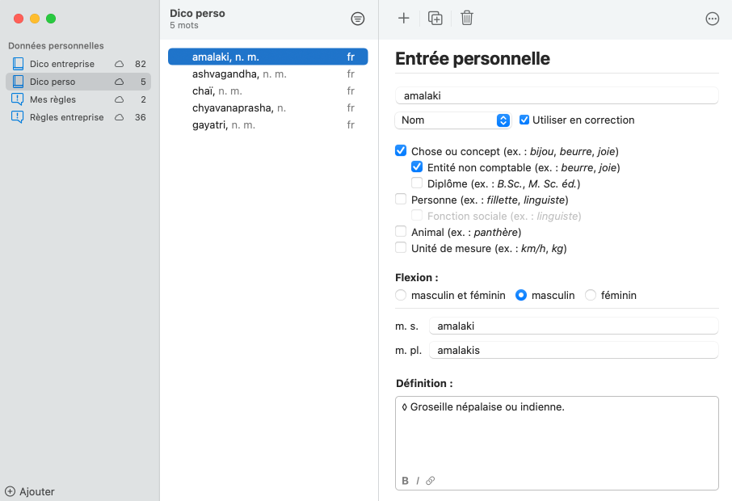Click the cloud icon beside Dico entreprise
This screenshot has width=732, height=501.
tap(119, 64)
